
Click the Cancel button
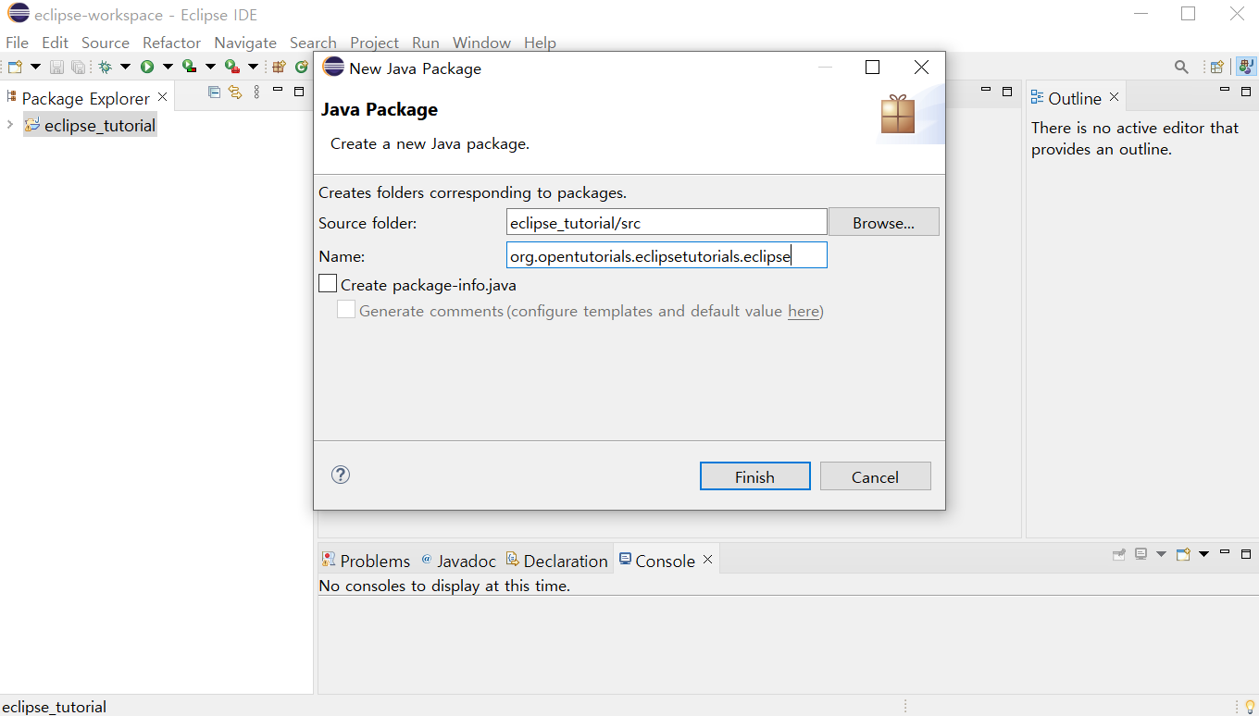(x=875, y=476)
